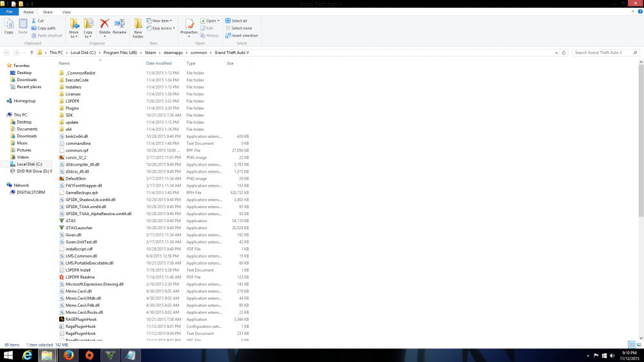Select the GTA5 application file
This screenshot has width=644, height=362.
coord(70,221)
